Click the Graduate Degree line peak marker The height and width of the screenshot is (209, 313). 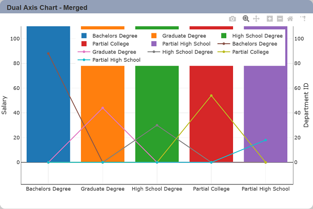pos(103,108)
